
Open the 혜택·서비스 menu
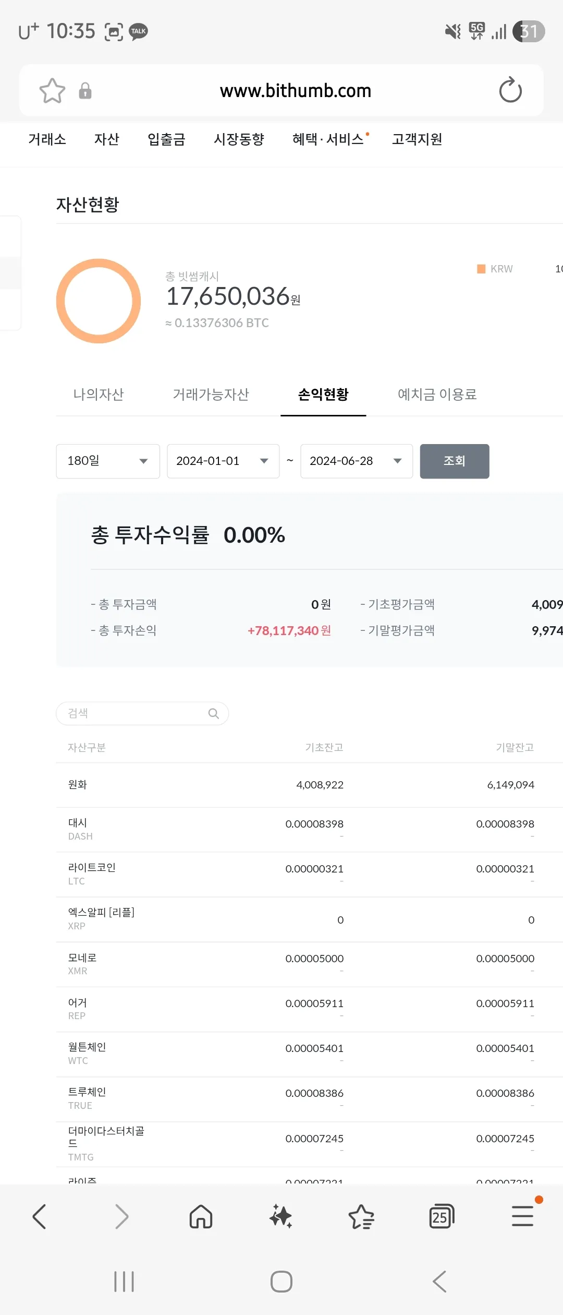coord(328,139)
